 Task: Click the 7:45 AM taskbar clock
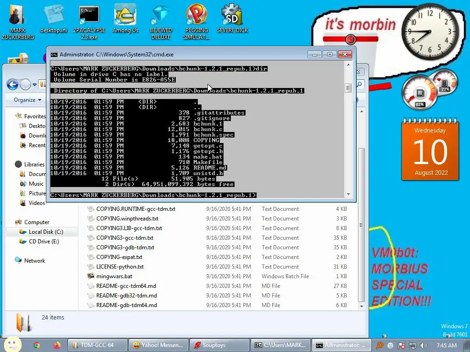click(446, 345)
